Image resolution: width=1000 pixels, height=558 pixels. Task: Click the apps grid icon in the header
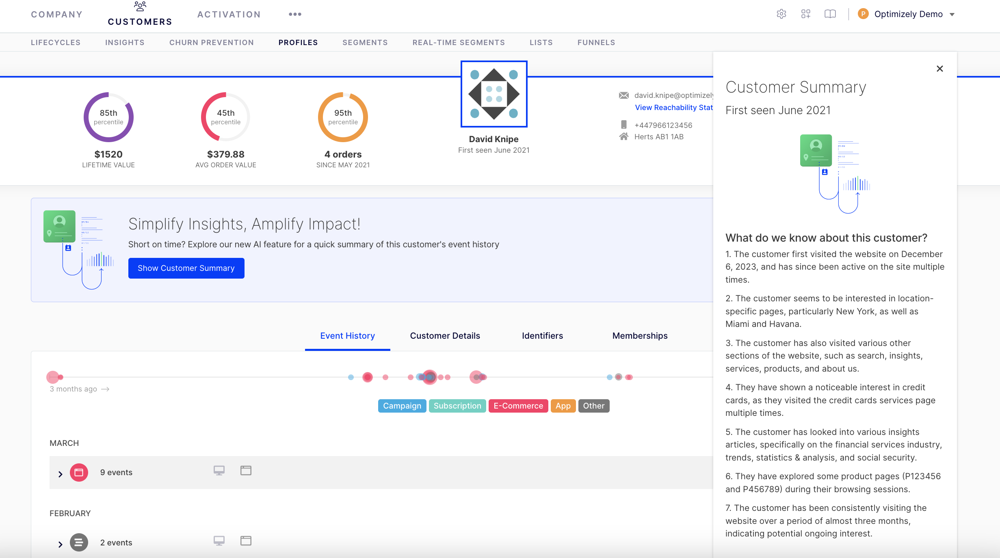tap(805, 13)
